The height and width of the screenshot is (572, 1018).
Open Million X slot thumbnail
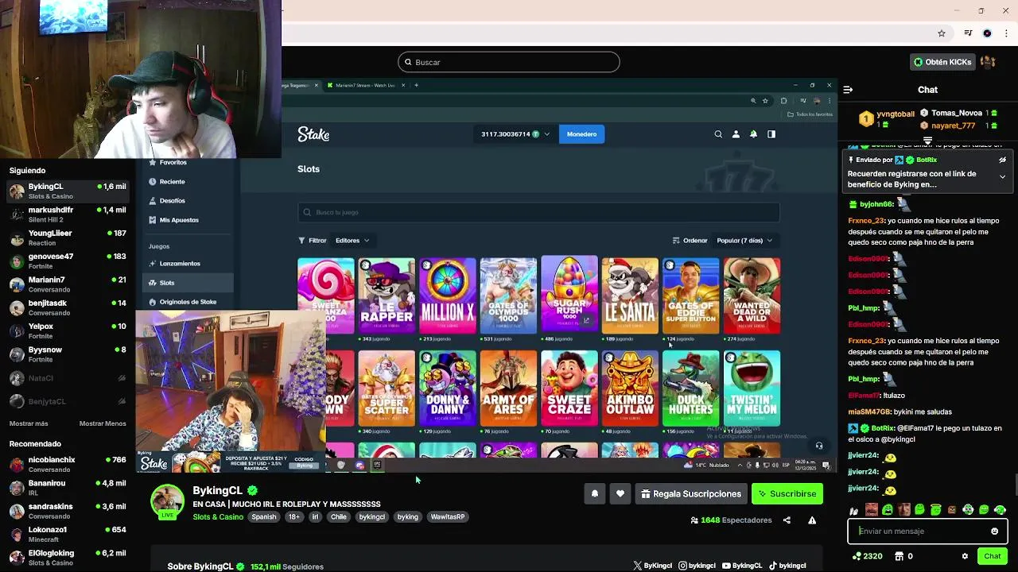coord(448,295)
